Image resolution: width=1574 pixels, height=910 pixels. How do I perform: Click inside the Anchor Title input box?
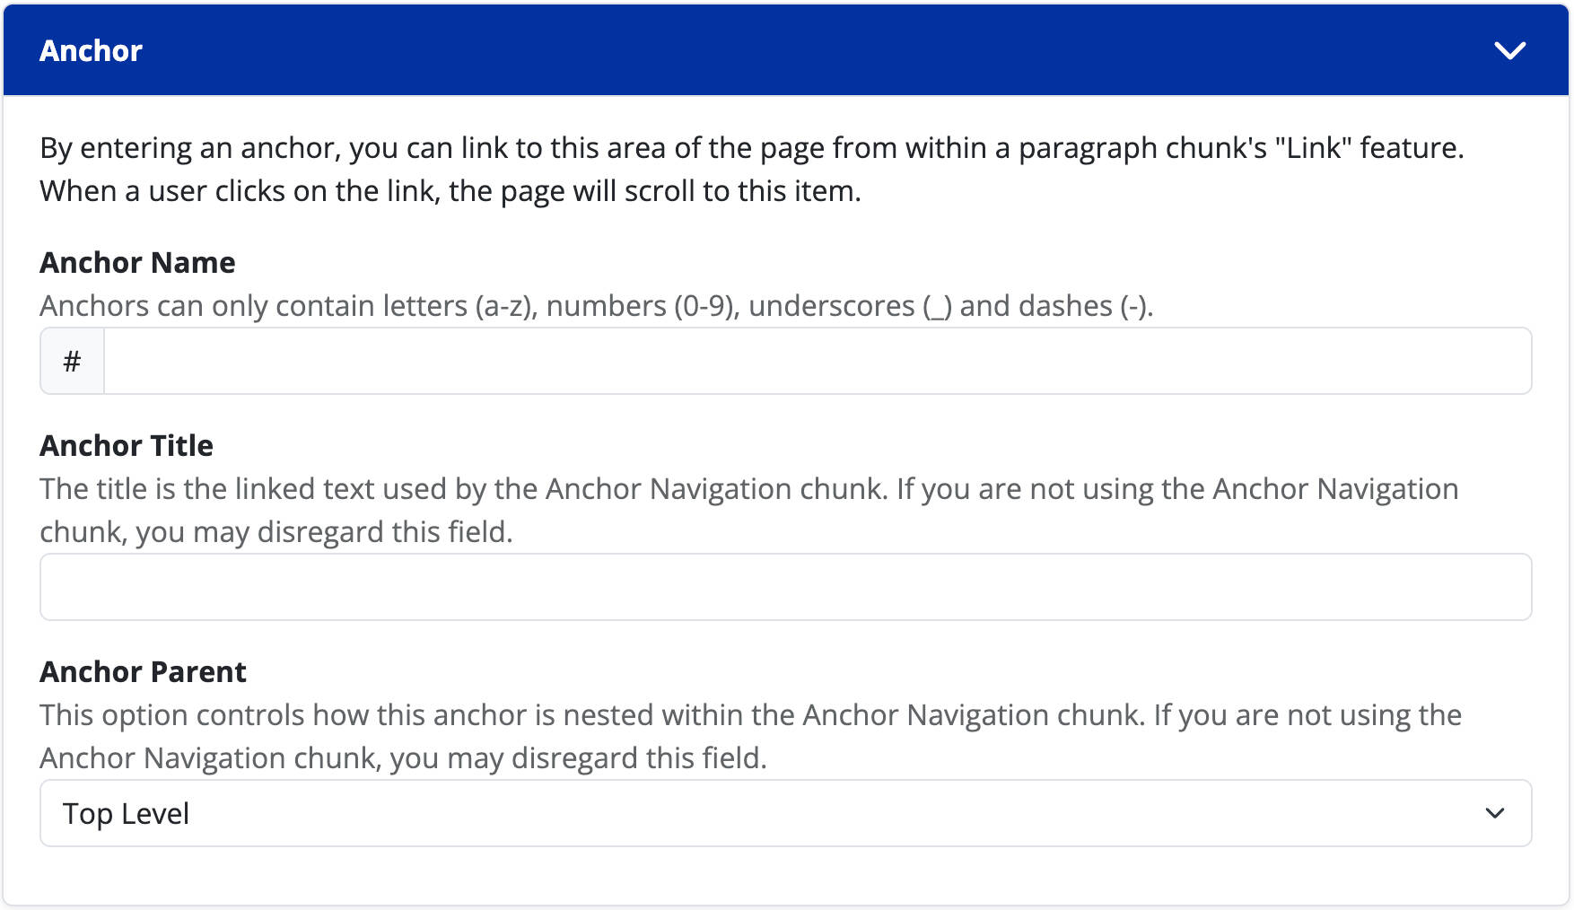[x=785, y=586]
